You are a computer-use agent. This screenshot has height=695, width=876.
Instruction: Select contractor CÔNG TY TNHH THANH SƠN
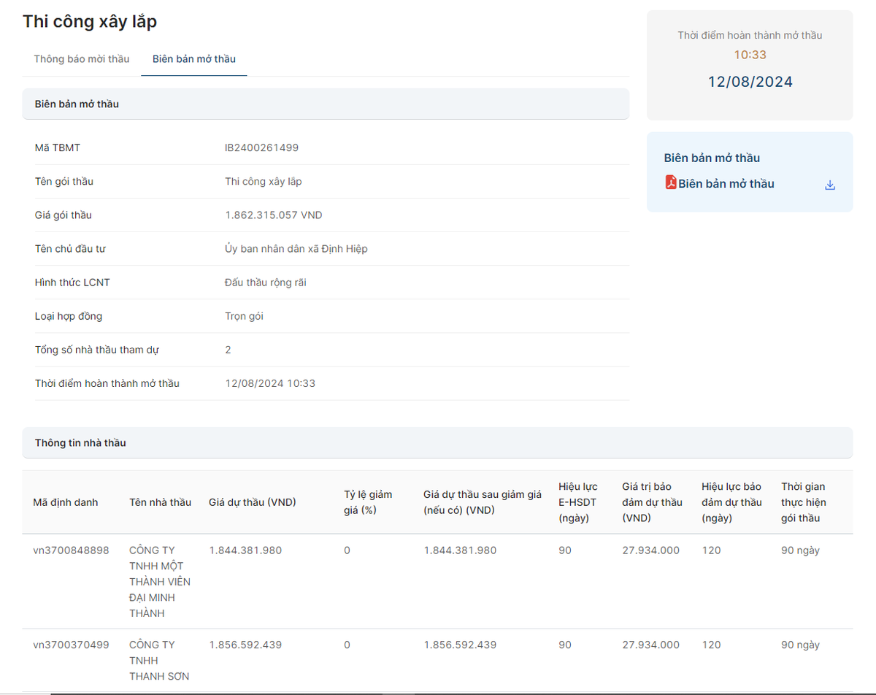click(159, 661)
